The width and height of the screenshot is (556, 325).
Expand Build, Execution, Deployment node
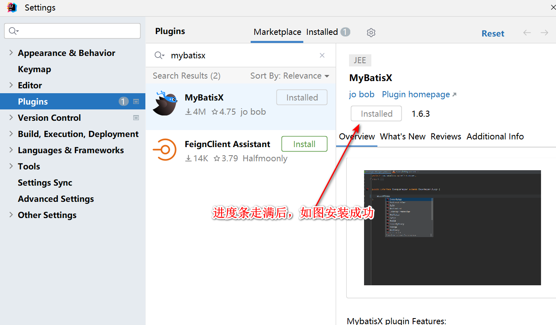tap(11, 134)
